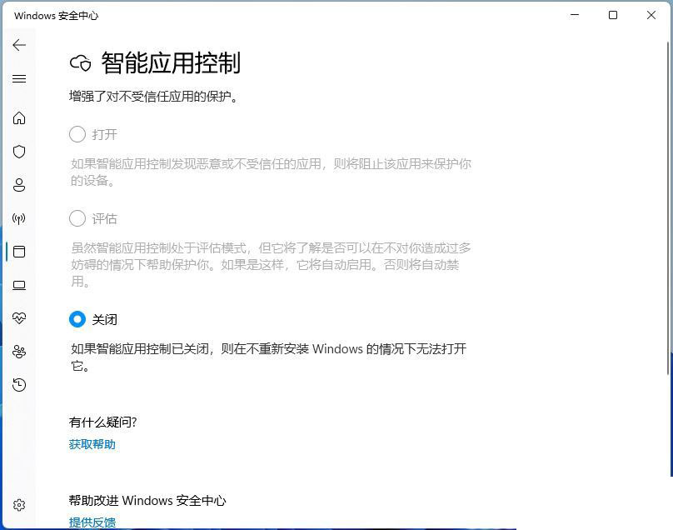Open Device performance & health heart icon
This screenshot has height=530, width=673.
[x=19, y=318]
